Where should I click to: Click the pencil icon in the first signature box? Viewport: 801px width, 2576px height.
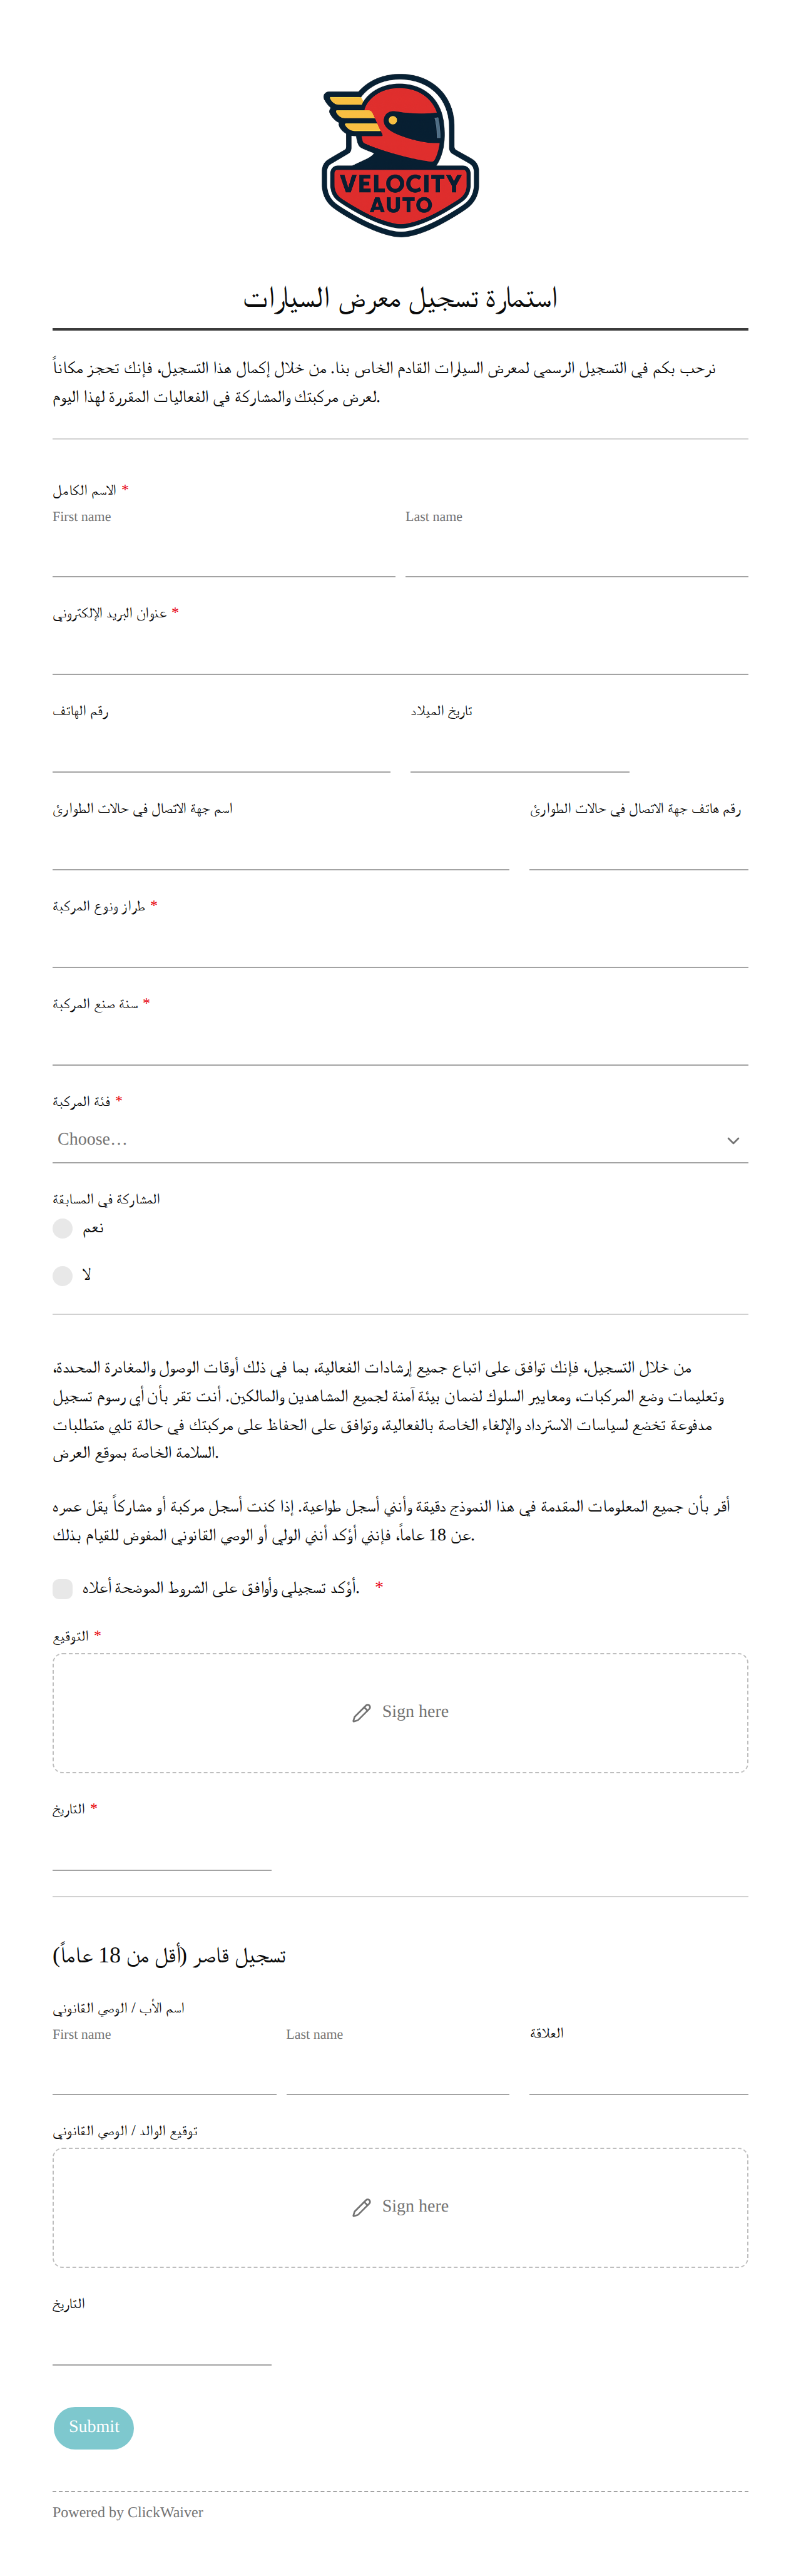pos(362,1713)
